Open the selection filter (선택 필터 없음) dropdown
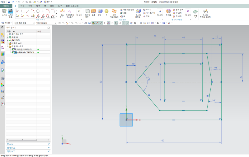Viewport: 249px width, 157px height. (24, 23)
